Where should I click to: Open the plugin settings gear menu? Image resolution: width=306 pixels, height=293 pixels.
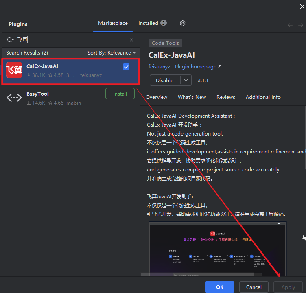(182, 23)
